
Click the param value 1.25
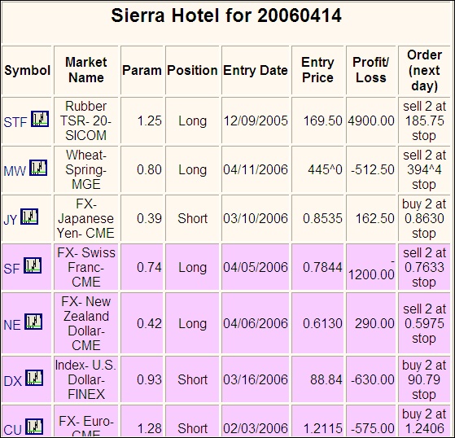149,121
